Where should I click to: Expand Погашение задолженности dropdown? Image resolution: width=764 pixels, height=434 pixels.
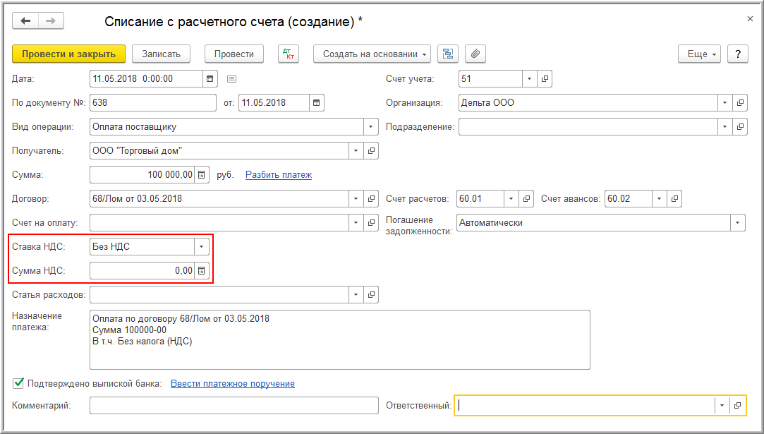tap(738, 222)
